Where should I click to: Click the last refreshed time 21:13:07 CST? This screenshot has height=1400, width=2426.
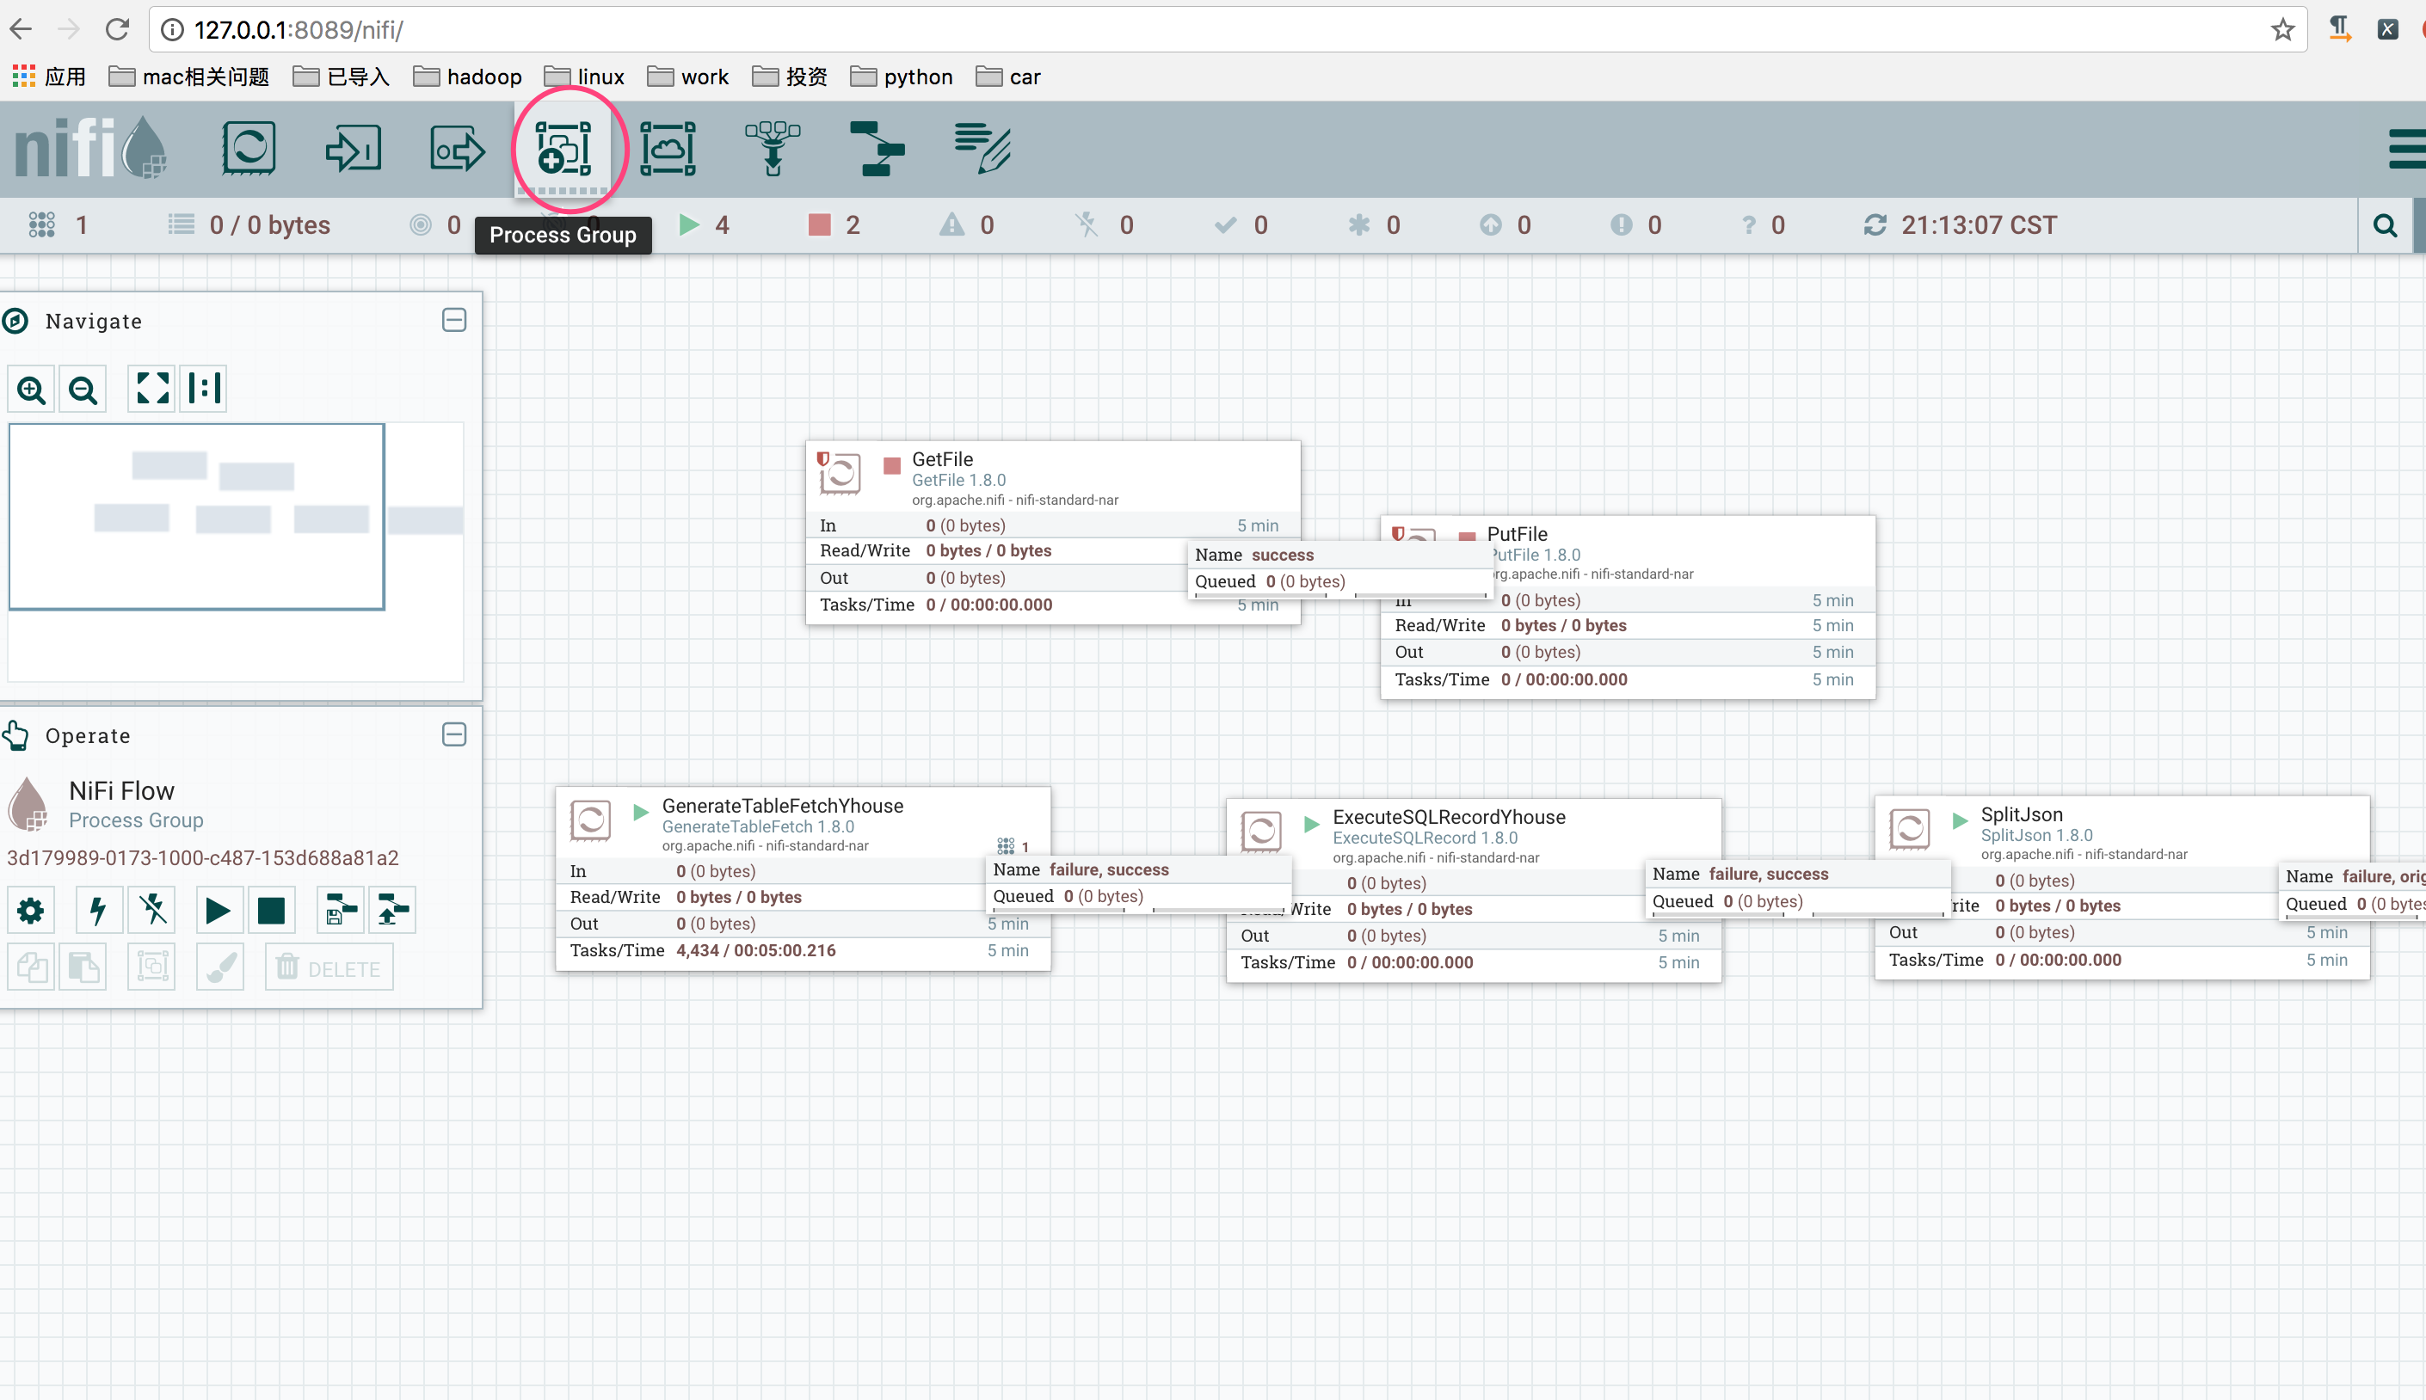[x=1961, y=225]
